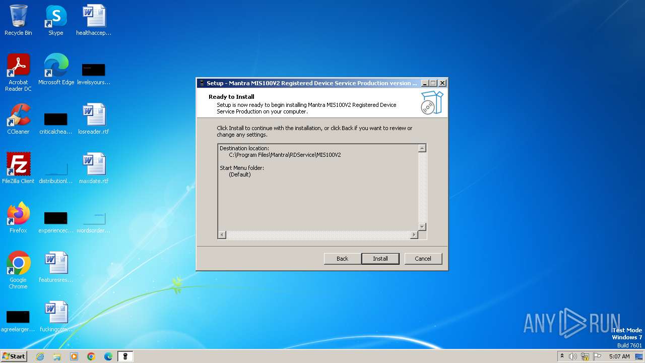Open Edge from the taskbar
Viewport: 645px width, 363px height.
[108, 356]
